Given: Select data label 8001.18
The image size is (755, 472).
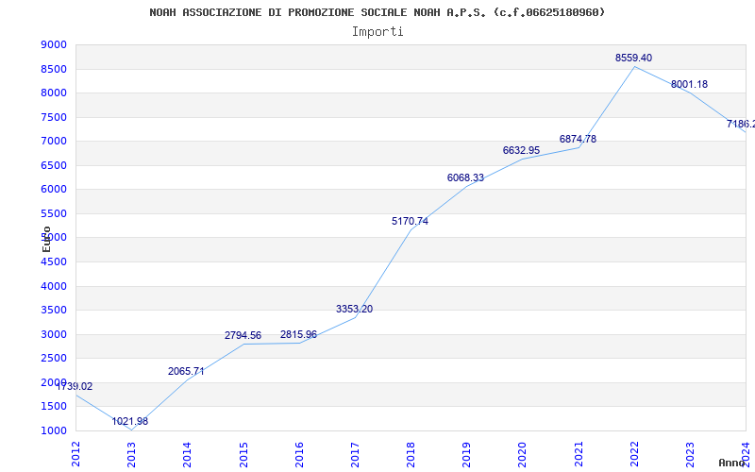Looking at the screenshot, I should click(x=690, y=84).
